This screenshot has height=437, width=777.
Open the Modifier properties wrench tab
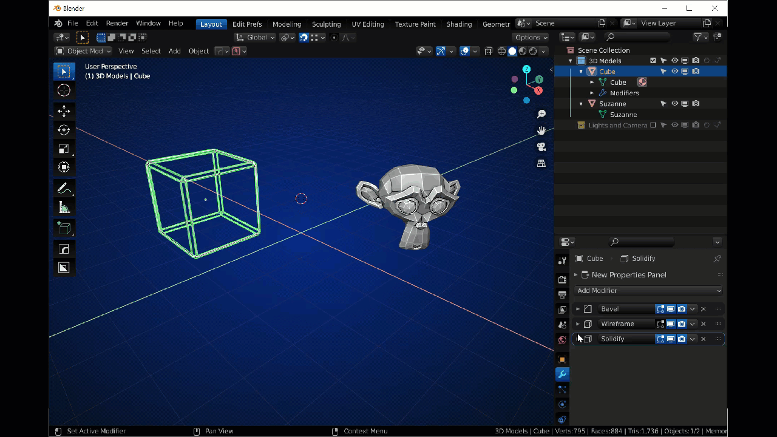point(562,374)
